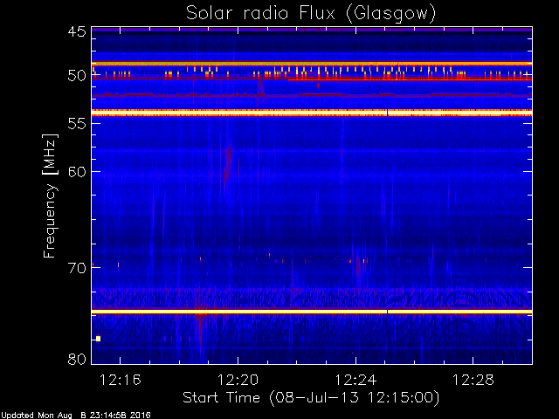Click the bright horizontal band near 75 MHz

[311, 311]
